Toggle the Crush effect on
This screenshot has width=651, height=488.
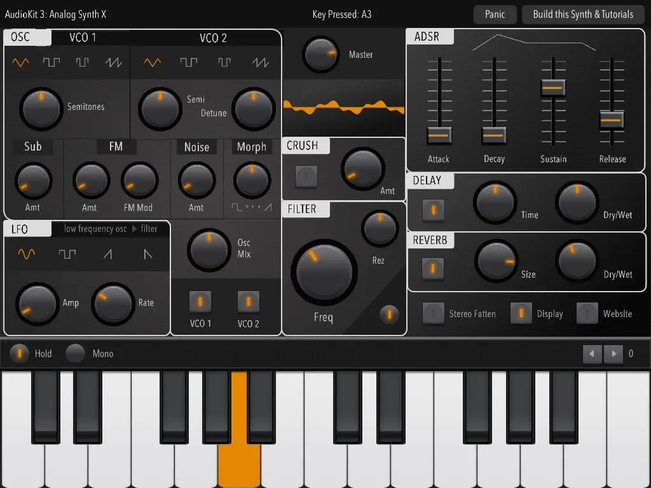[x=306, y=176]
